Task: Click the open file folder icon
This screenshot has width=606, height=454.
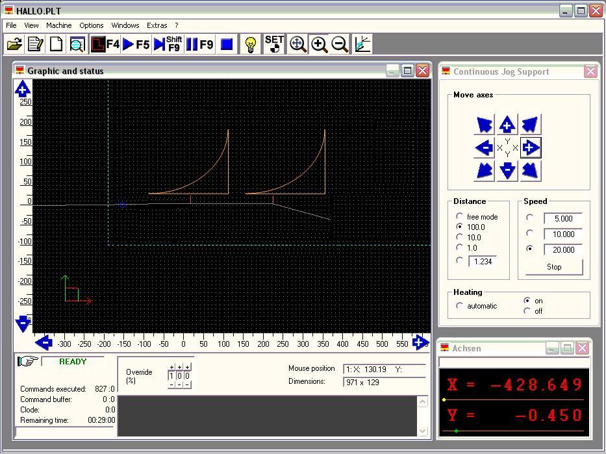Action: point(14,44)
